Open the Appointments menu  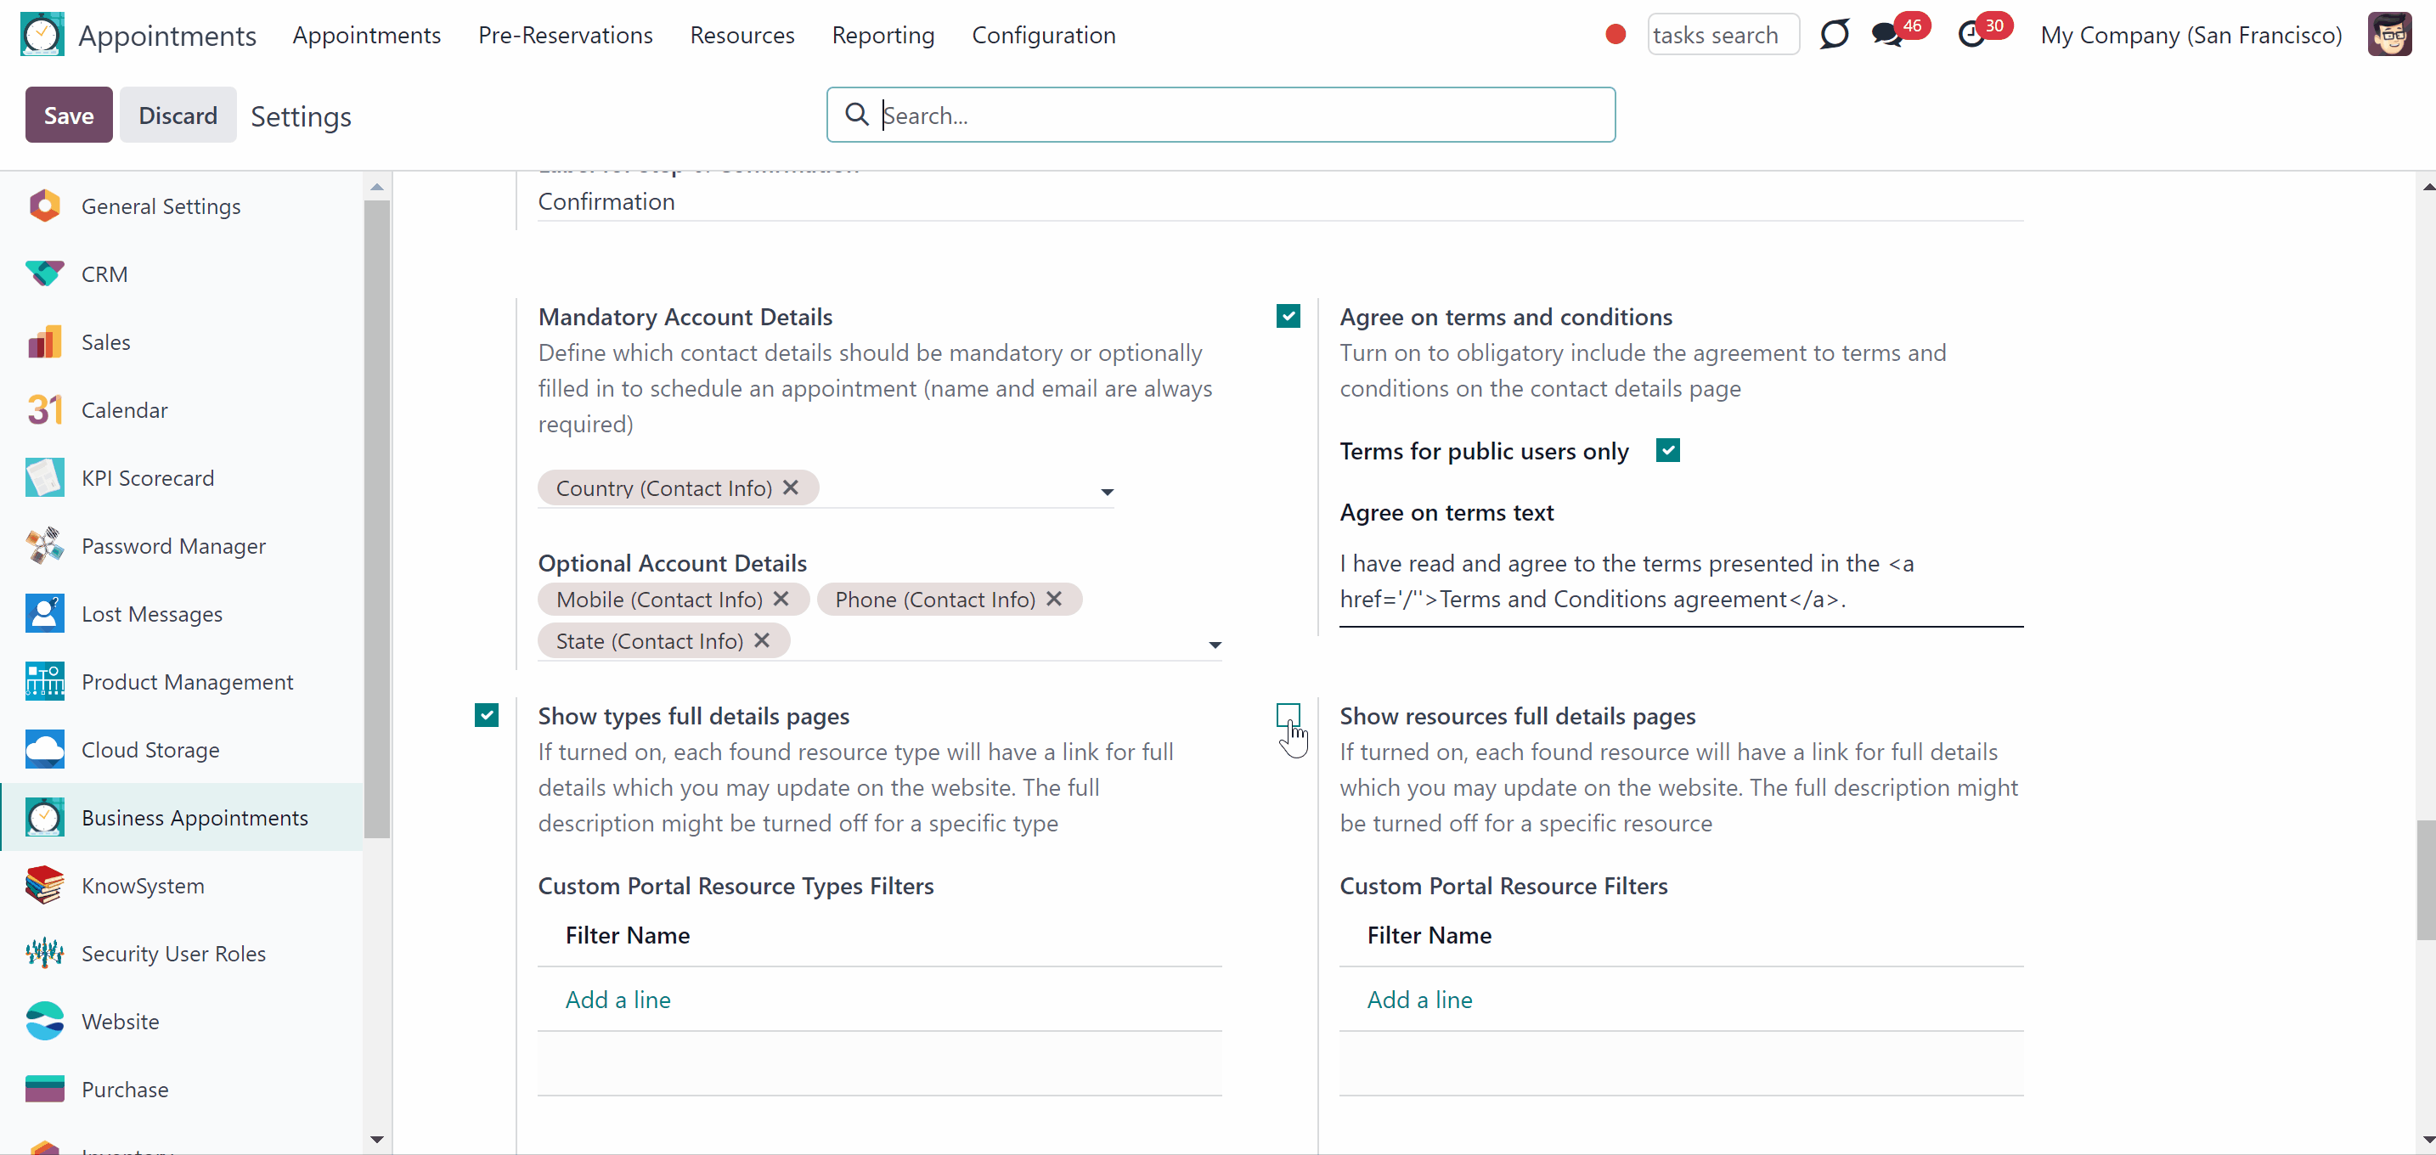366,35
